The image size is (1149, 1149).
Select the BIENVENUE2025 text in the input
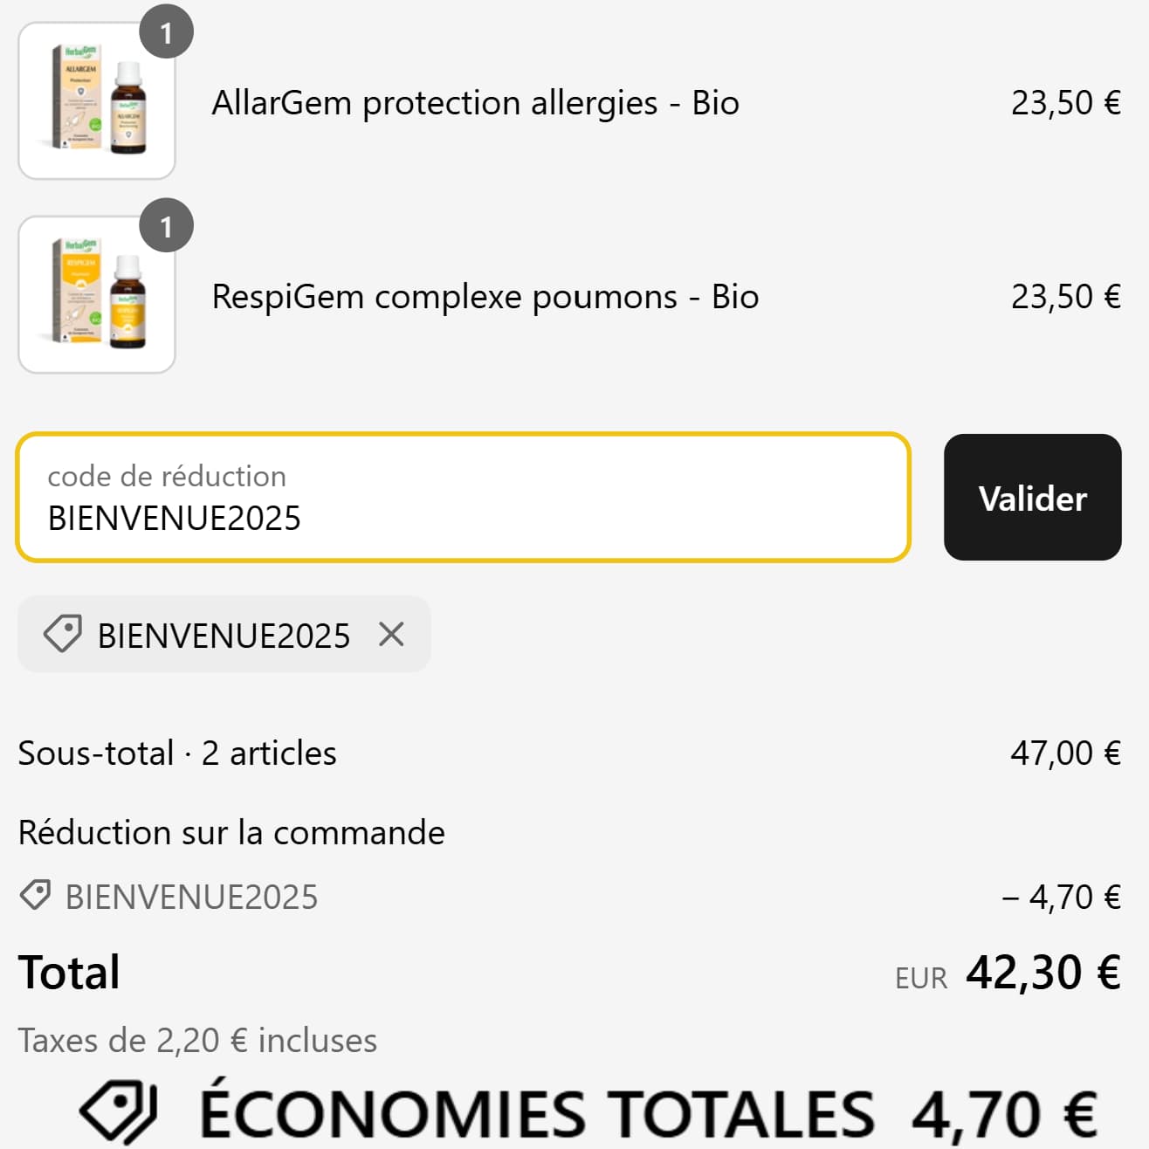[x=174, y=518]
